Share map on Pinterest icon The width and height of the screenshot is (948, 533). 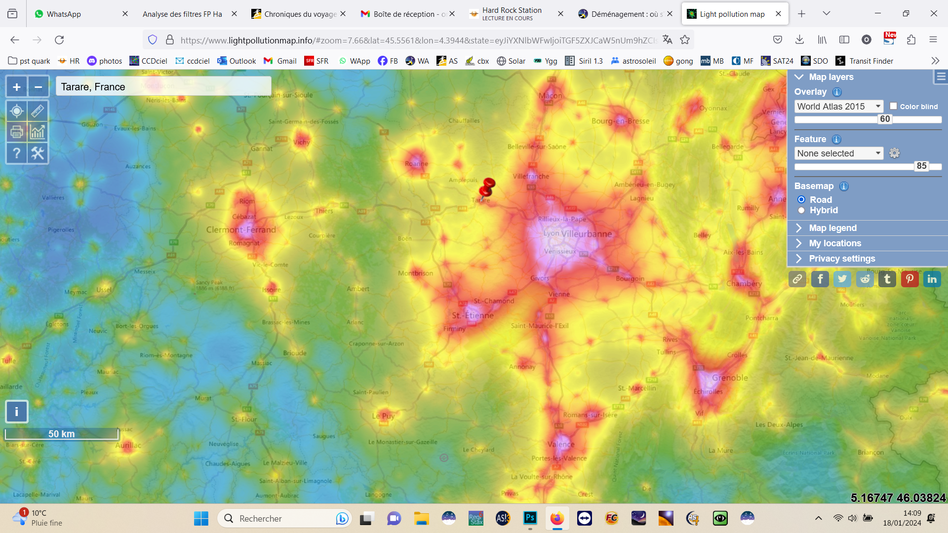(x=909, y=279)
